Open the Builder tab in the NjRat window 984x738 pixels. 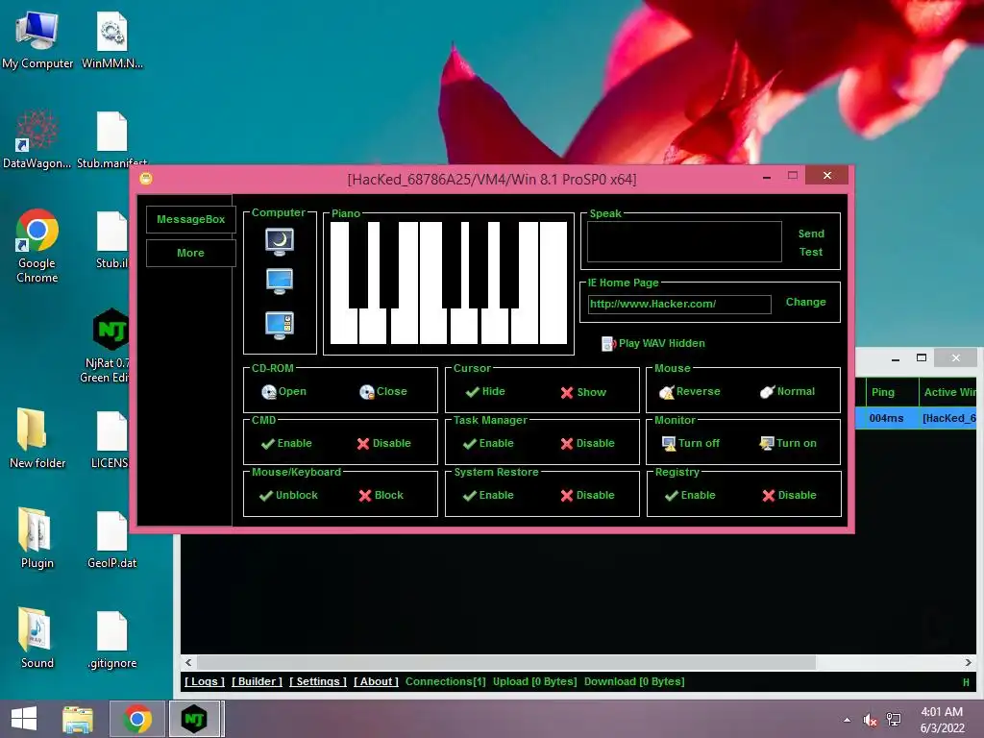pos(257,681)
